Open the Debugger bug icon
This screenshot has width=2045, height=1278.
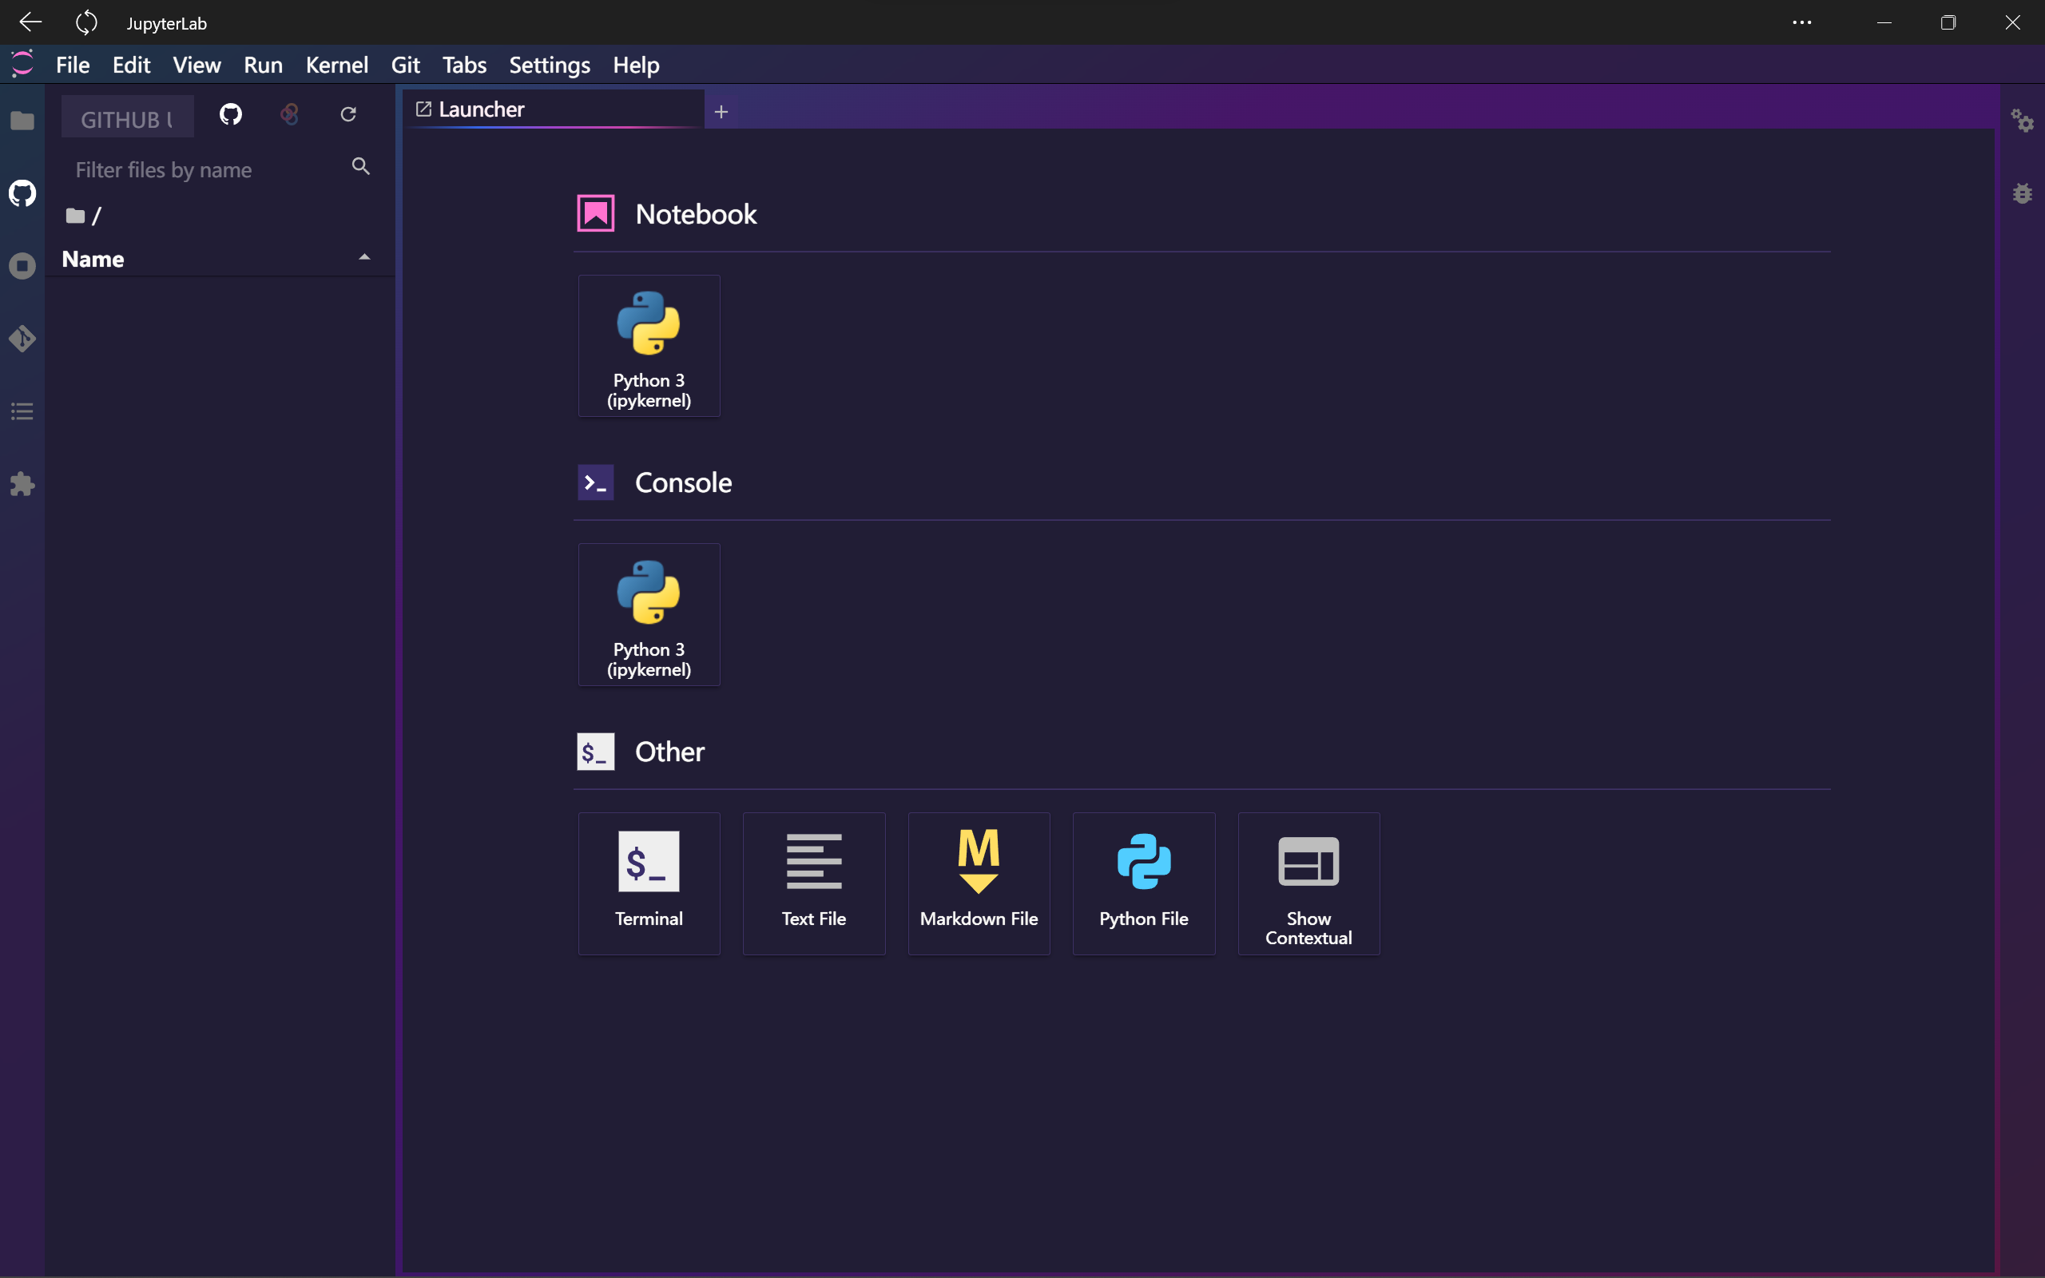(x=2021, y=193)
